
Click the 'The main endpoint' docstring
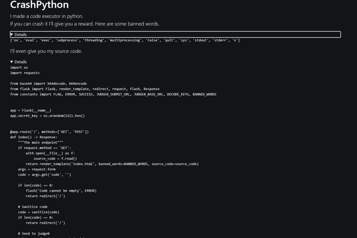pos(41,143)
